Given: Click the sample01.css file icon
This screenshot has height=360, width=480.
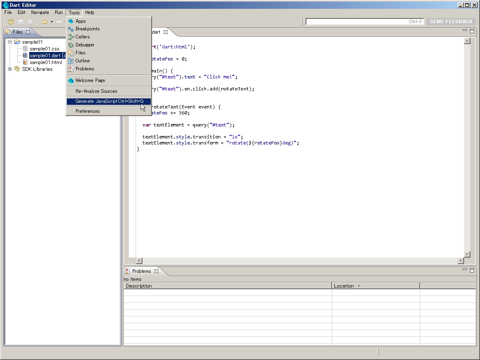Looking at the screenshot, I should (25, 49).
